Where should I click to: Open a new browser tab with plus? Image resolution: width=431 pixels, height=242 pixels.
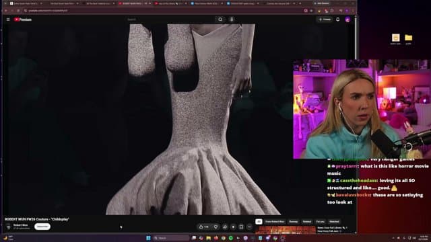click(300, 3)
